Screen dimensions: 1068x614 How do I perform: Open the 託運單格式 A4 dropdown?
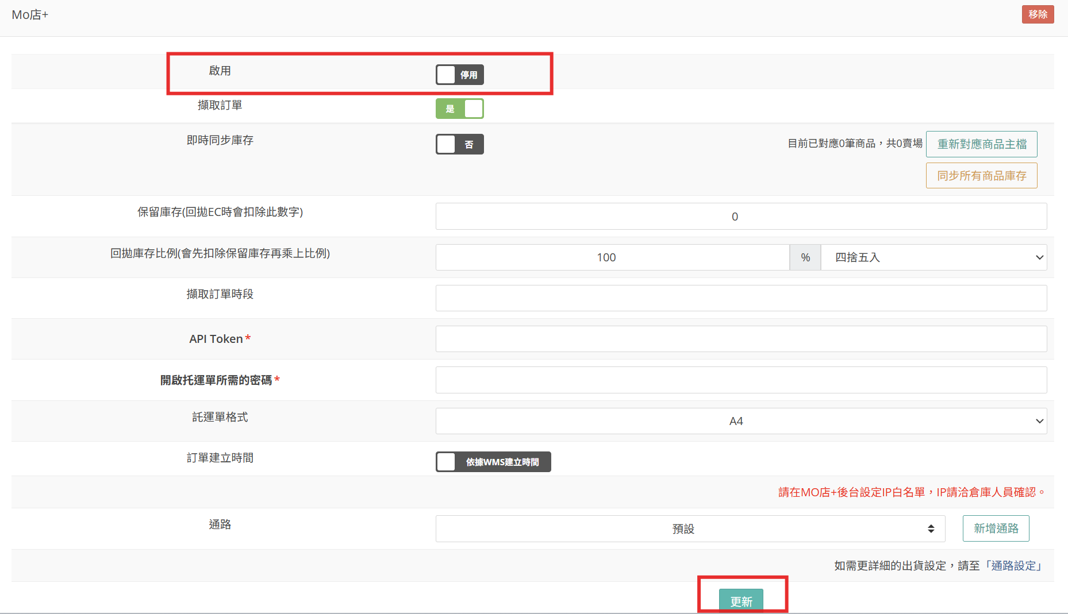(740, 421)
